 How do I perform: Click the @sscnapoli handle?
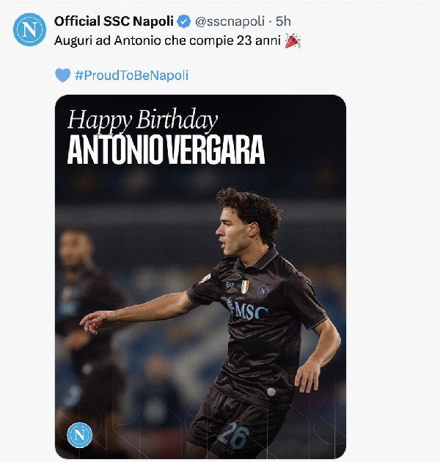pos(230,22)
